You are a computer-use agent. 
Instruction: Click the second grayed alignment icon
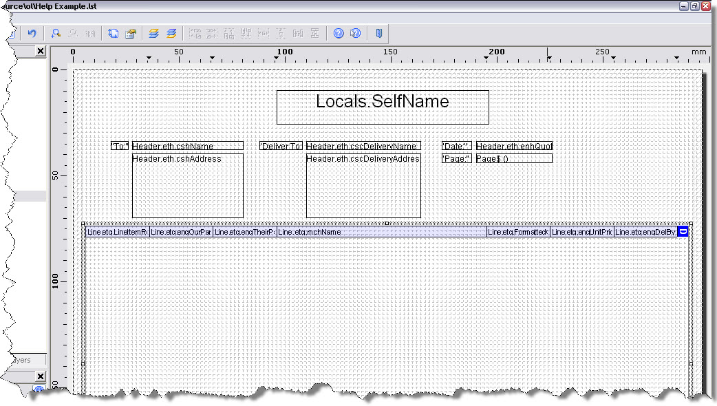[x=212, y=34]
